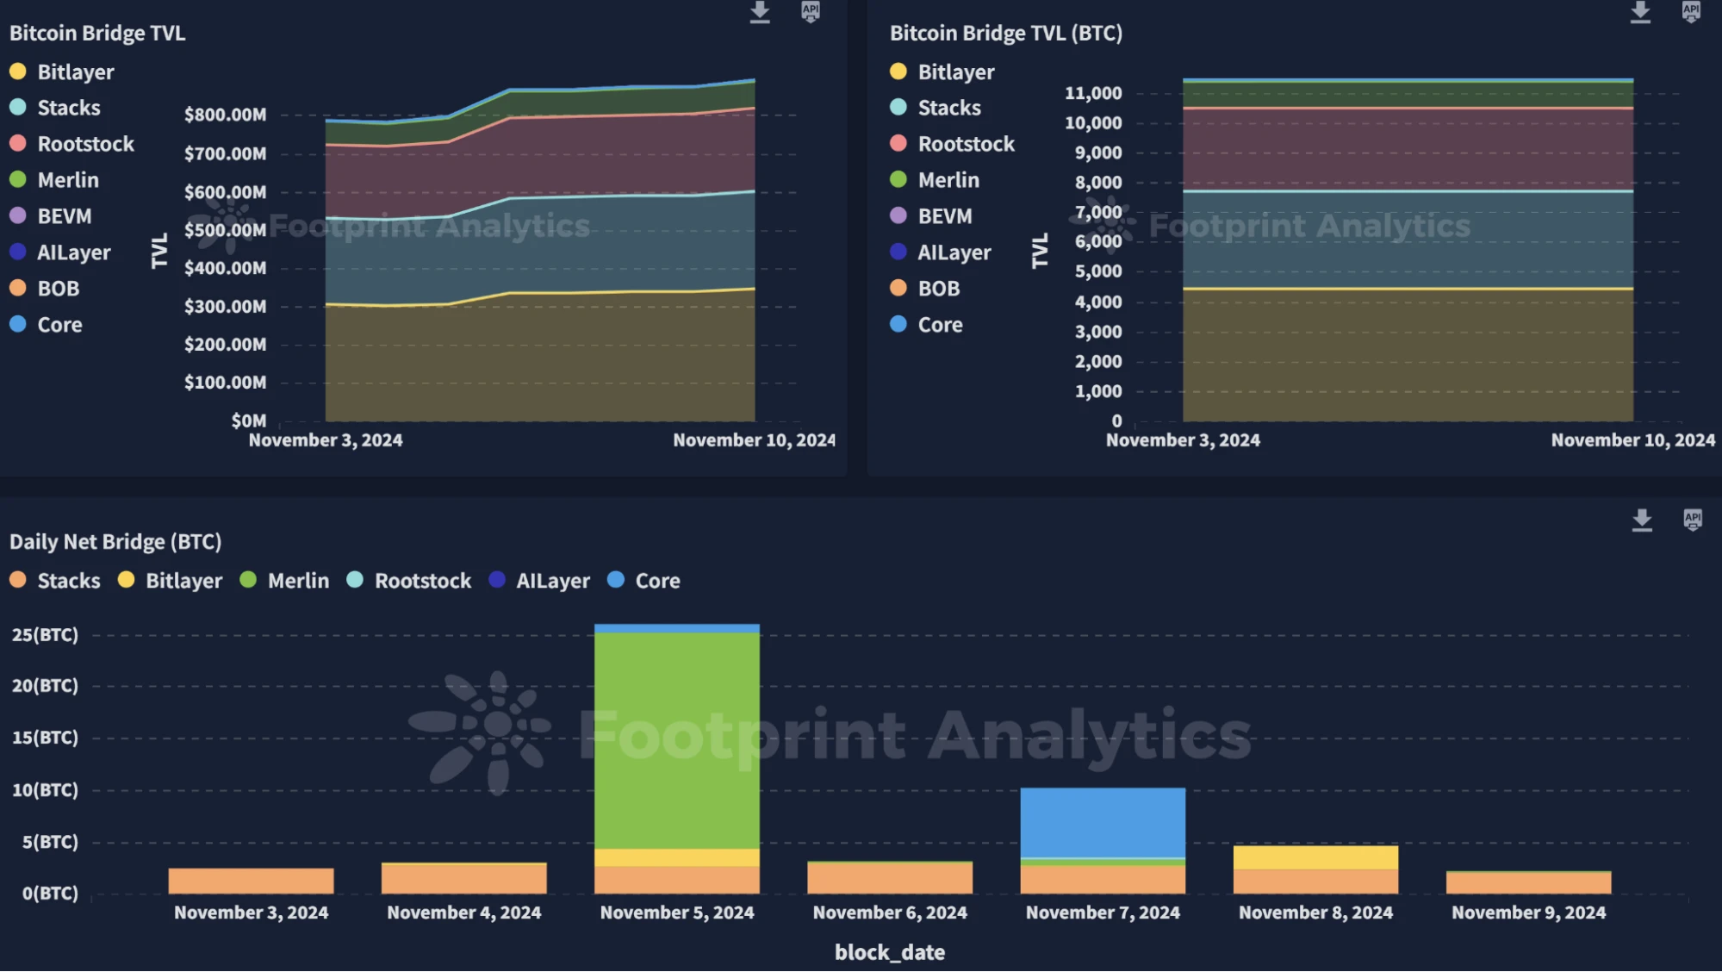This screenshot has height=972, width=1722.
Task: Toggle Stacks legend in TVL (BTC) chart
Action: [936, 108]
